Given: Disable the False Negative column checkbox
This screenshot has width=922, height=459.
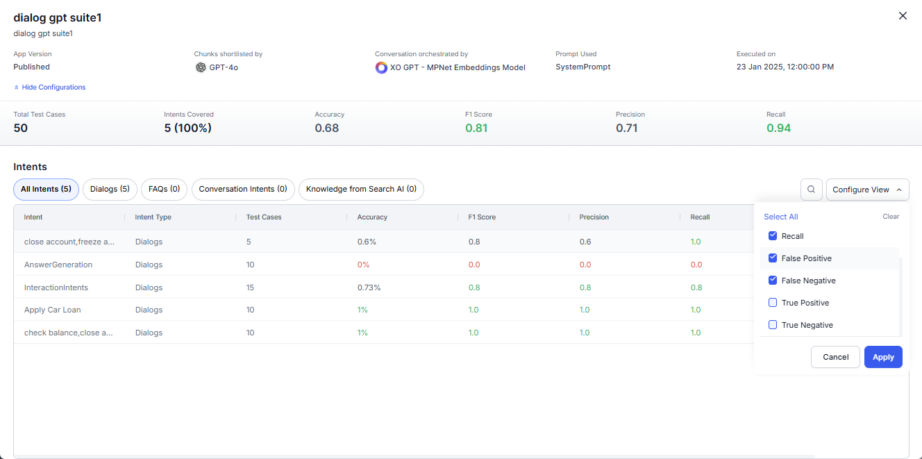Looking at the screenshot, I should point(773,281).
